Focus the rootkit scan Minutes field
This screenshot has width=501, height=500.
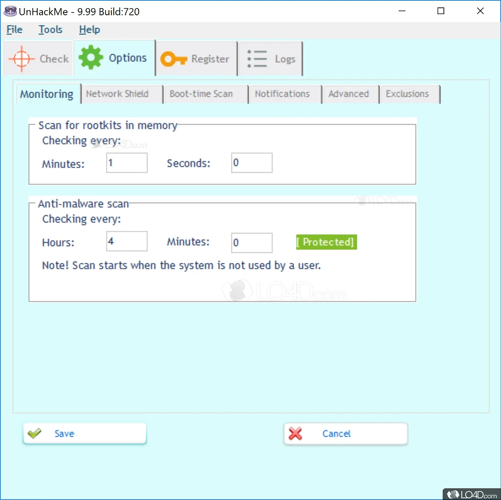click(x=127, y=163)
